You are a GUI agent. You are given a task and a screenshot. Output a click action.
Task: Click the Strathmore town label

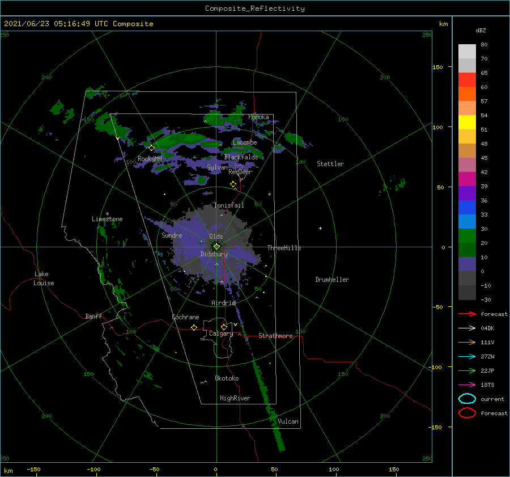click(x=275, y=336)
